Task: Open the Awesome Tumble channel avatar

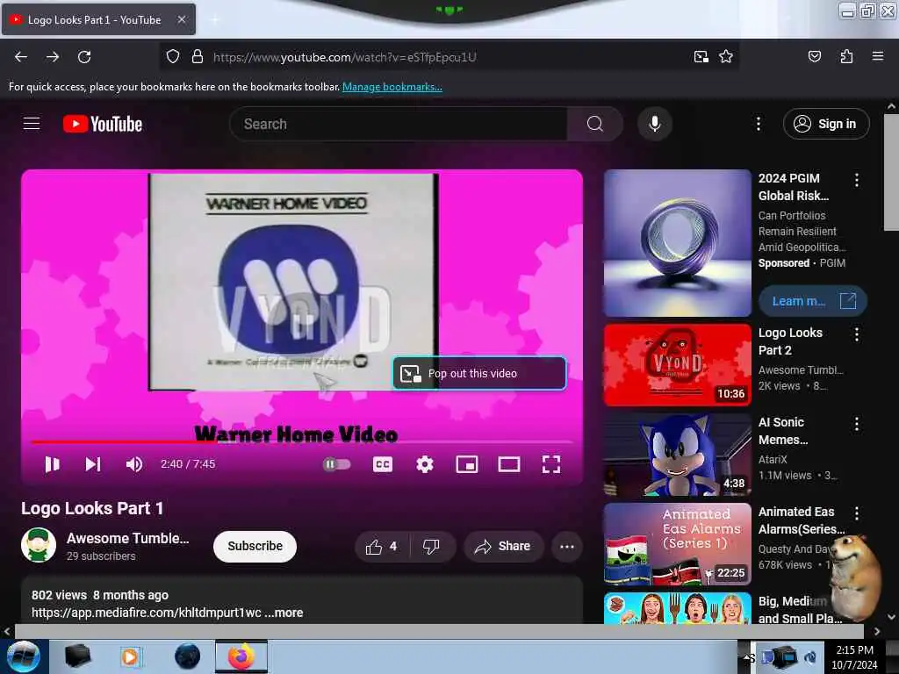Action: [x=39, y=545]
